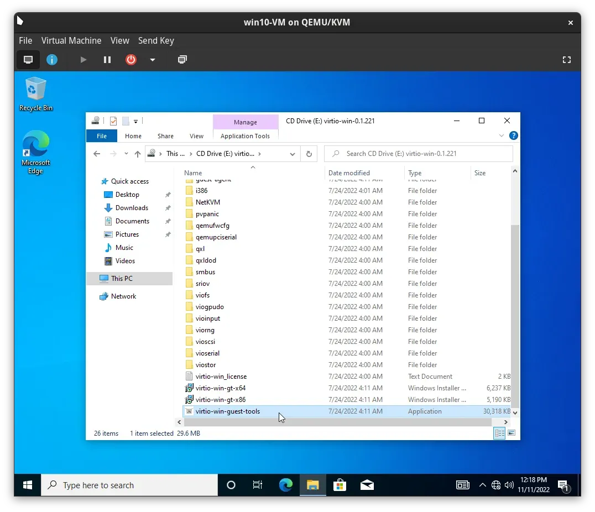Show the VM graphical console icon
Image resolution: width=595 pixels, height=512 pixels.
(x=28, y=60)
